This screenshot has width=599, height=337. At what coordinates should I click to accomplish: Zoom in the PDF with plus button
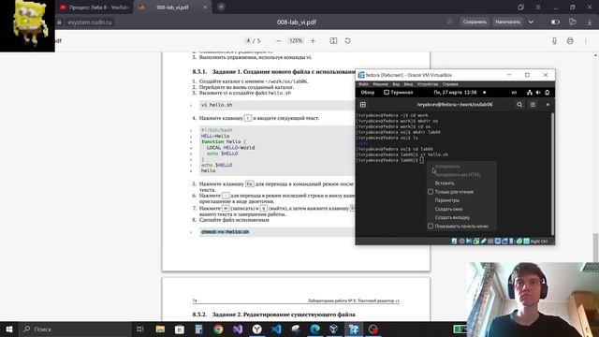tap(313, 40)
